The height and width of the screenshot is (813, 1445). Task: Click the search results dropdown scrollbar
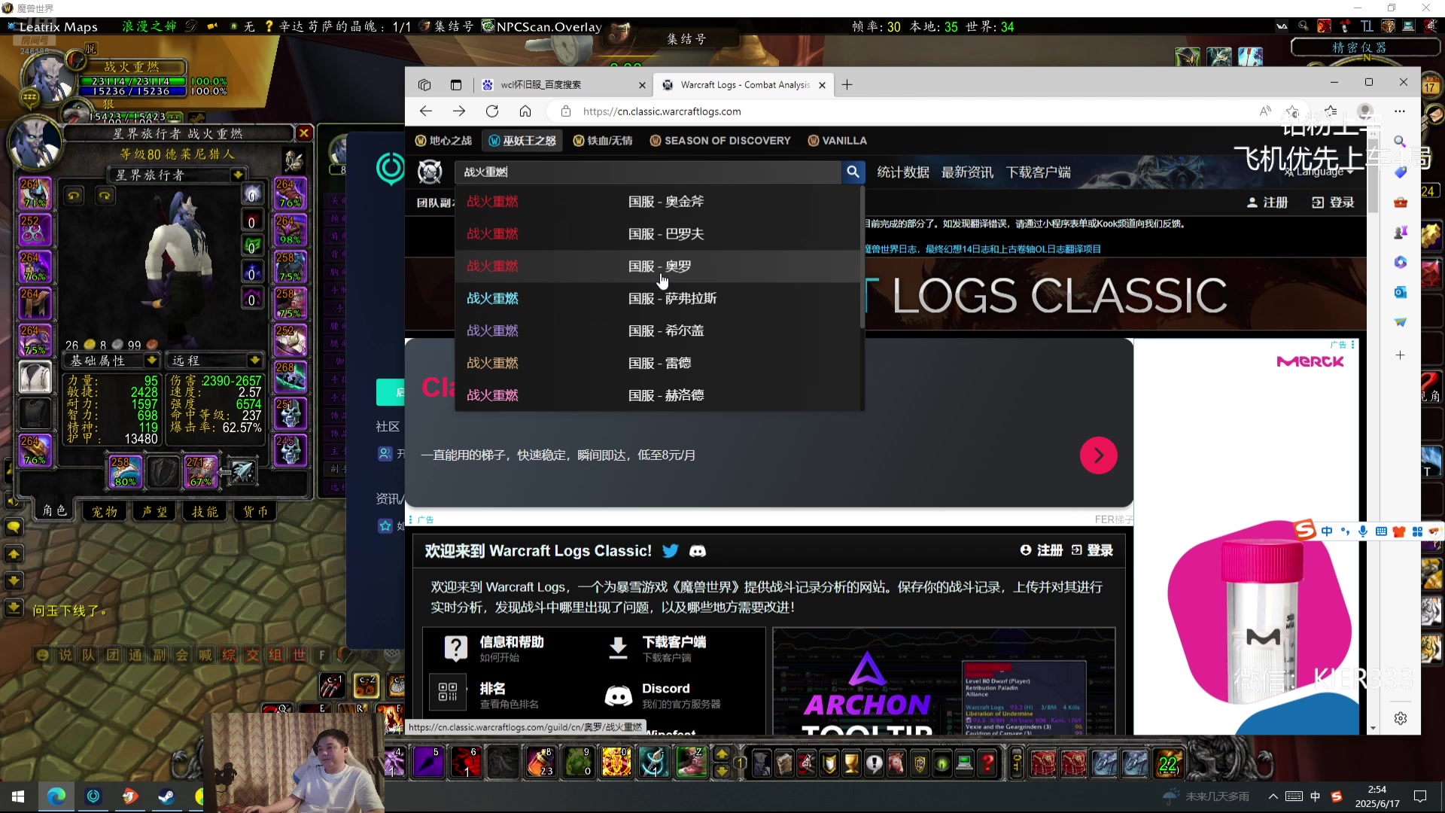tap(862, 256)
